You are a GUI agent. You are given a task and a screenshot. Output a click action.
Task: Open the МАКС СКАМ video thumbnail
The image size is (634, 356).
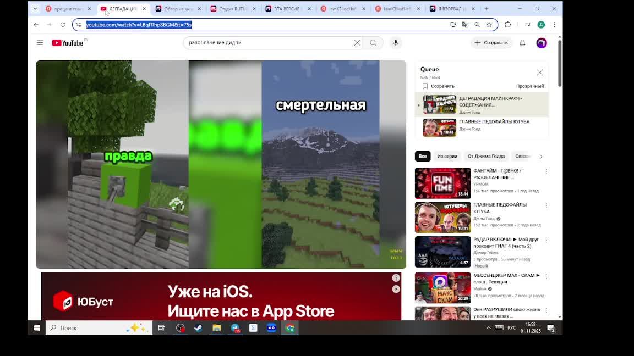pos(442,288)
